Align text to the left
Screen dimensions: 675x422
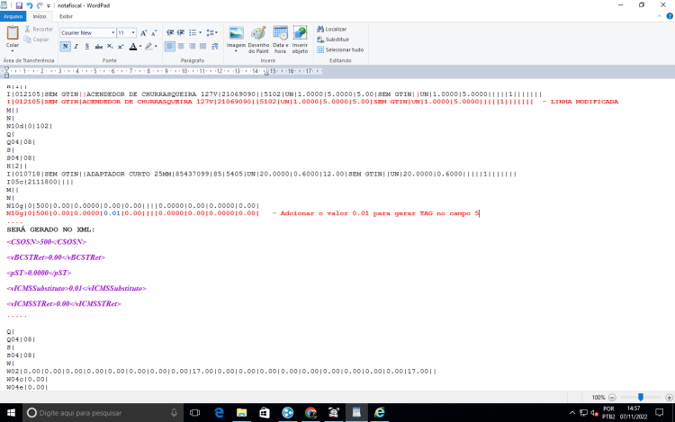point(170,46)
